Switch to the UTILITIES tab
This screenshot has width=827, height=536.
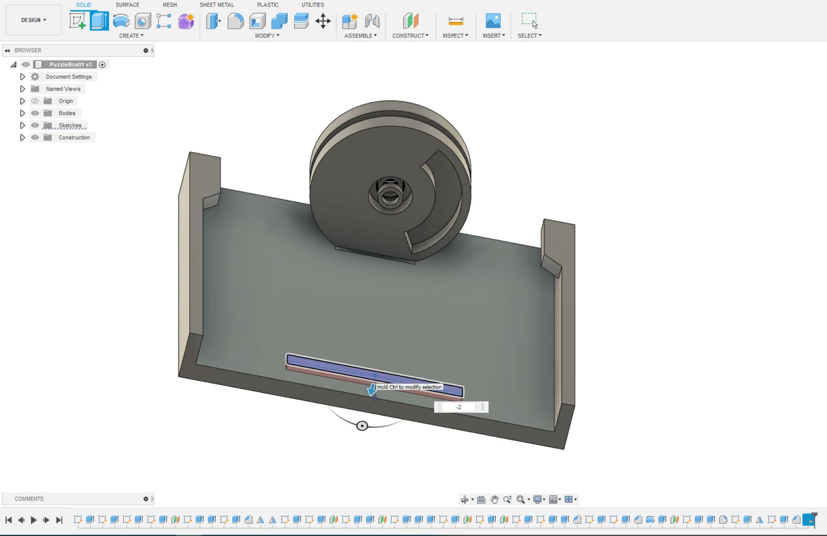[x=313, y=5]
